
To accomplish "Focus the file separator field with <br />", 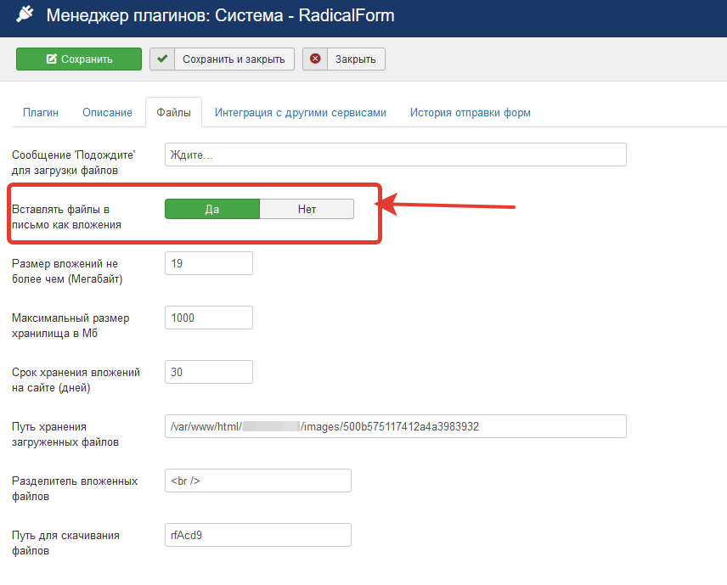I will point(257,481).
